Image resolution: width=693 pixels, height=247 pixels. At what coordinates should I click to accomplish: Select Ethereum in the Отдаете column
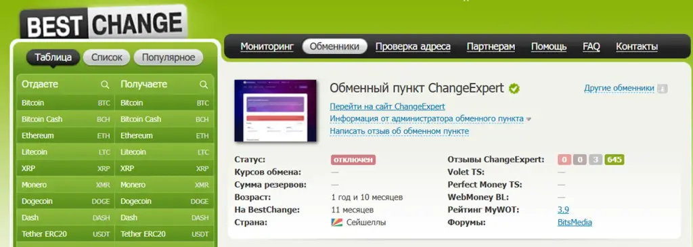tap(66, 135)
